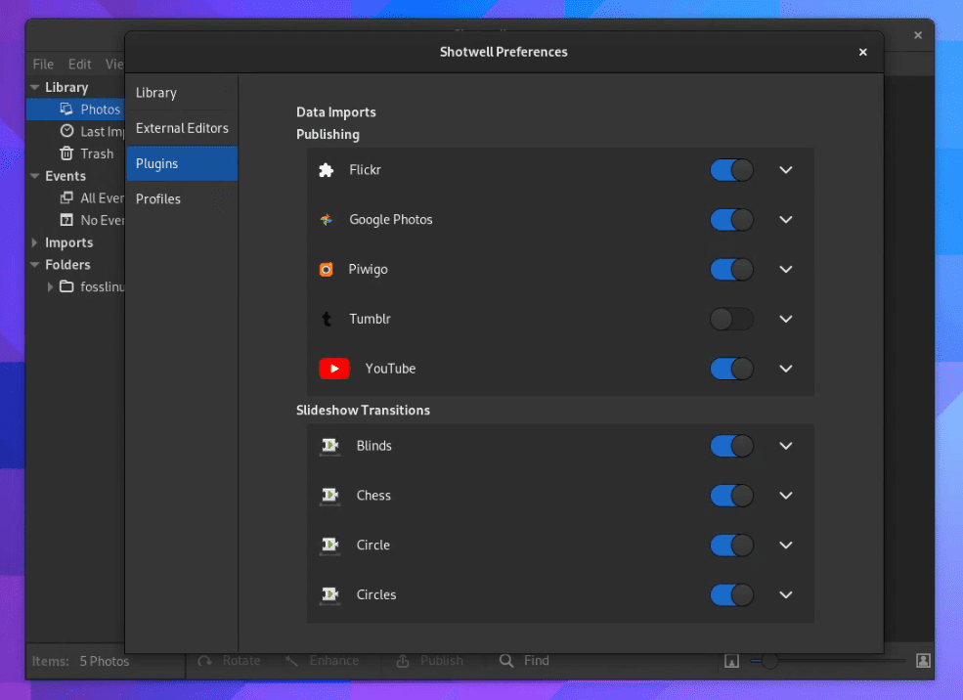Expand Piwigo plugin details chevron
This screenshot has width=963, height=700.
[x=785, y=270]
